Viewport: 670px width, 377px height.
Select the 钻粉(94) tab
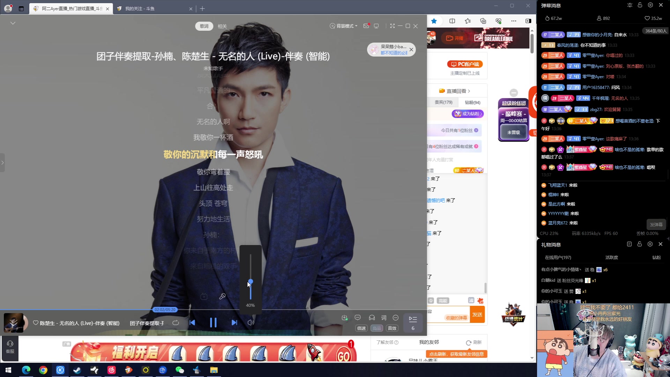coord(472,102)
